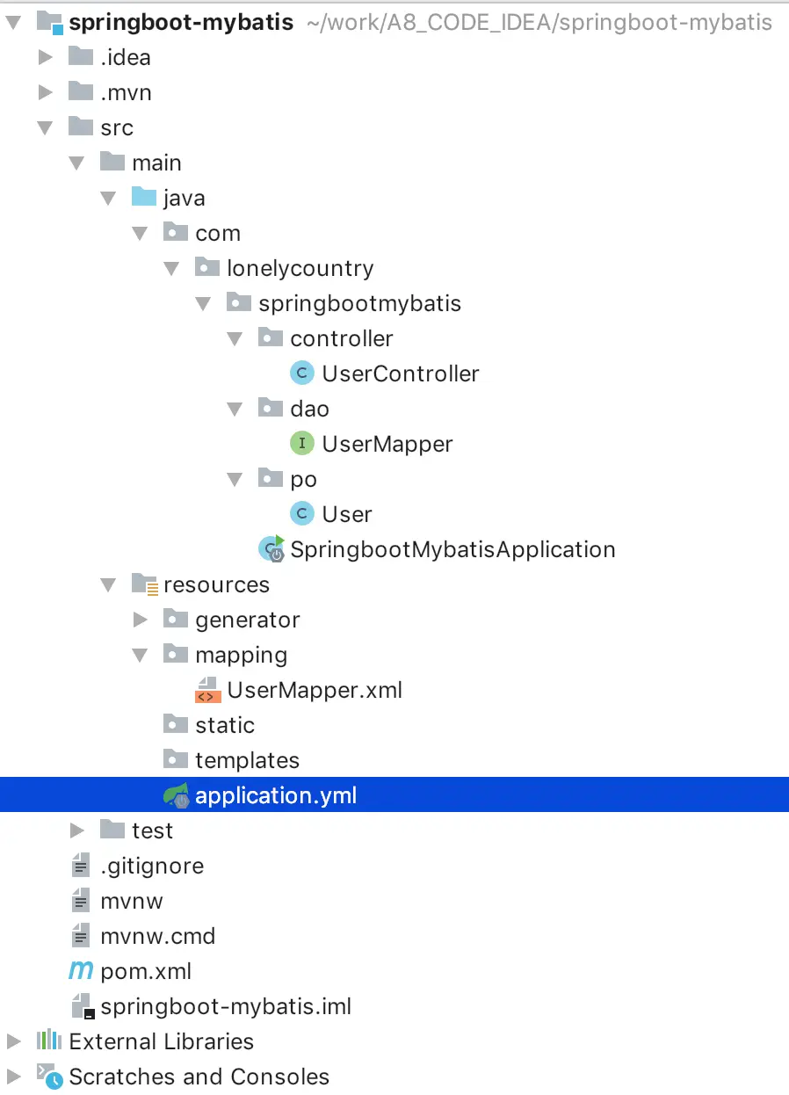Image resolution: width=789 pixels, height=1095 pixels.
Task: Click the SpringbootMybatisApplication run icon
Action: (x=271, y=549)
